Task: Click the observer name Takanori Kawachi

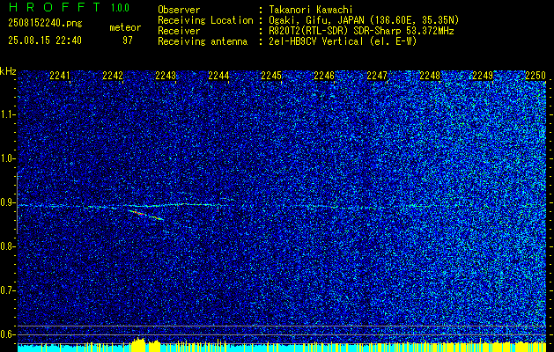Action: pyautogui.click(x=311, y=10)
